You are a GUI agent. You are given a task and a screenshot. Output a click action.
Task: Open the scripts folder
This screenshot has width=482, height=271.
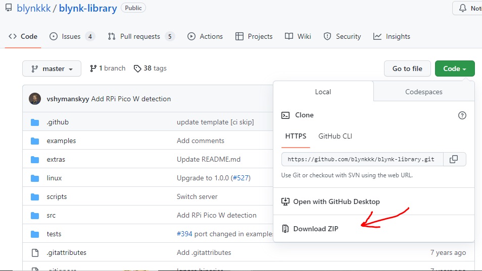coord(57,197)
